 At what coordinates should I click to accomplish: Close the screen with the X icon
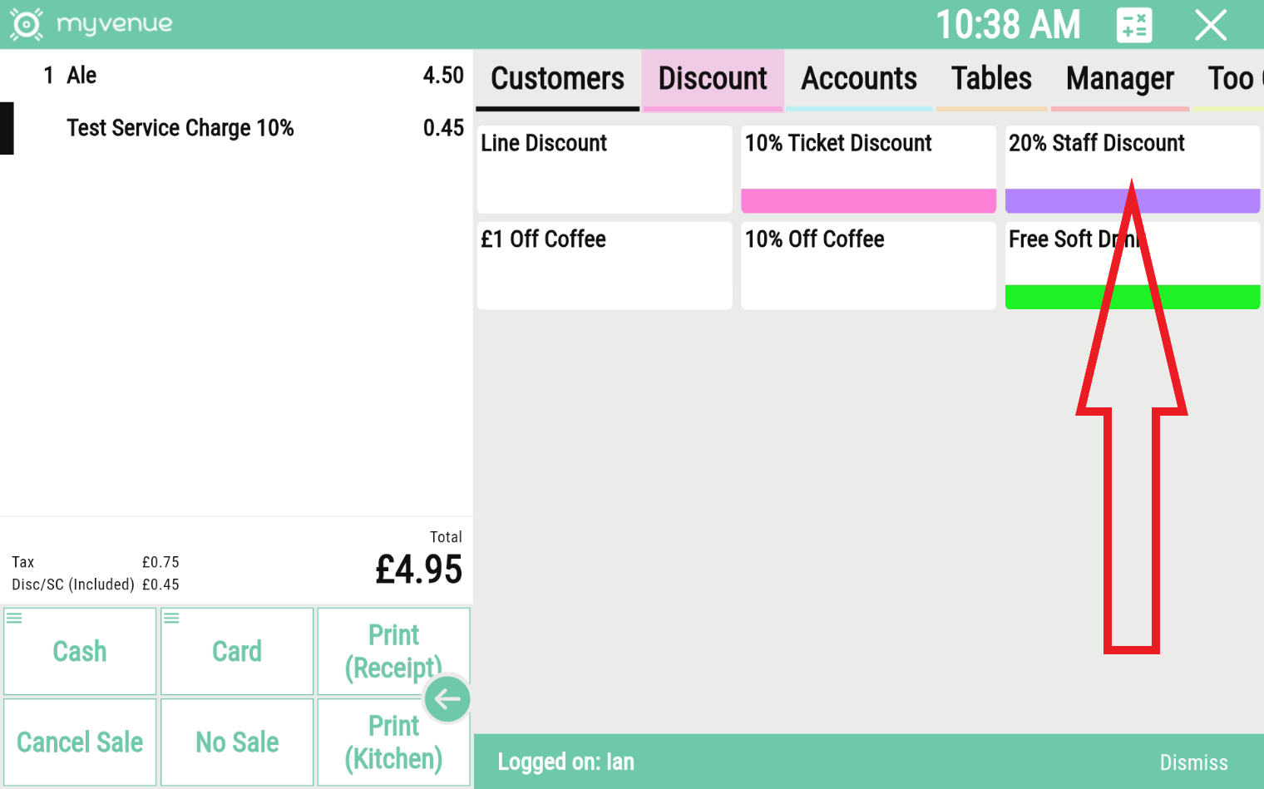[1211, 25]
